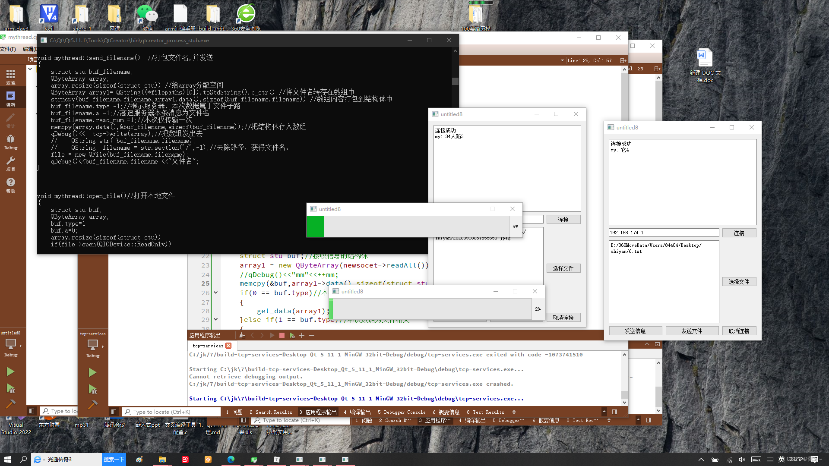Viewport: 829px width, 466px height.
Task: Toggle the left sidebar beside Type to locate
Action: tap(114, 412)
